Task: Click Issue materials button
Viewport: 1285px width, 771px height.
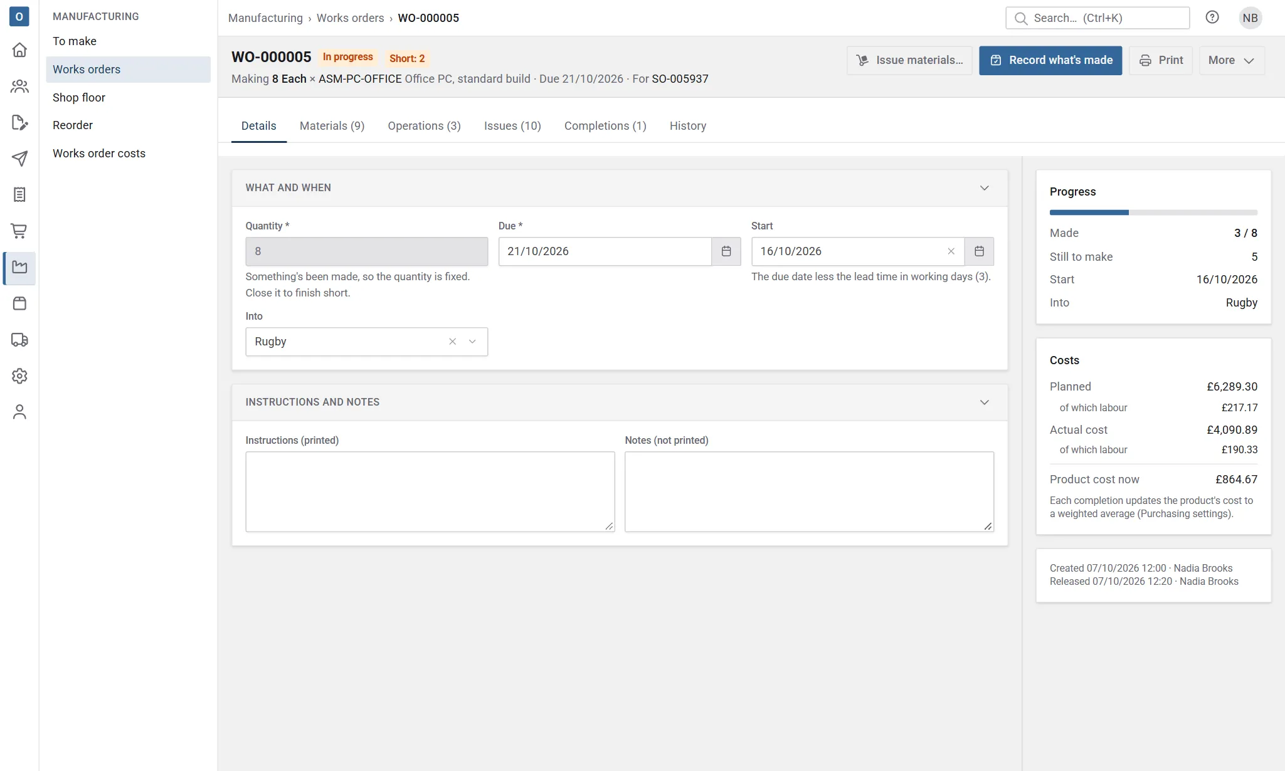Action: 909,60
